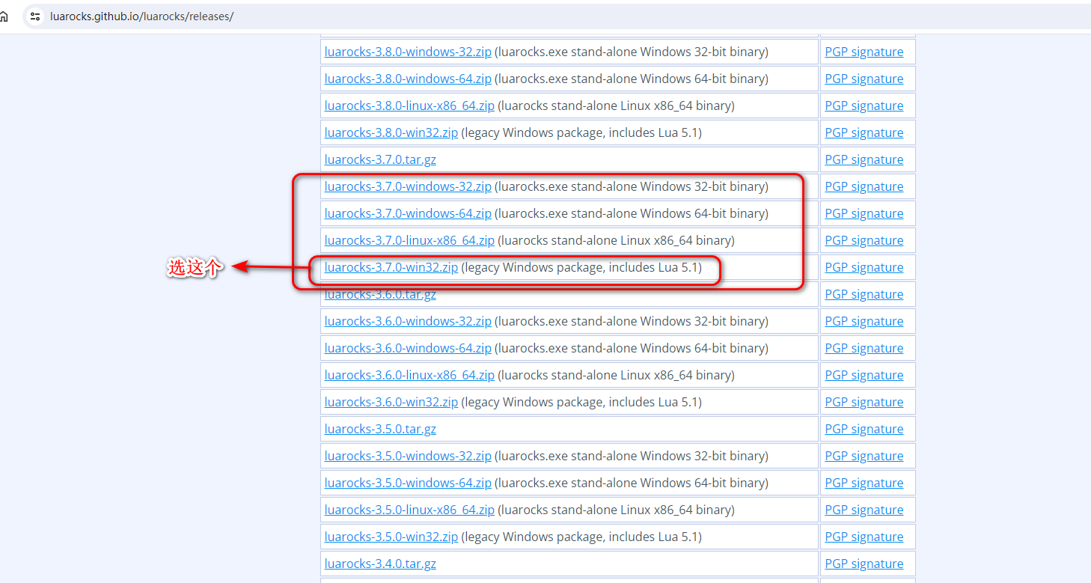The width and height of the screenshot is (1091, 583).
Task: Download luarocks-3.7.0-windows-32.zip
Action: tap(408, 186)
